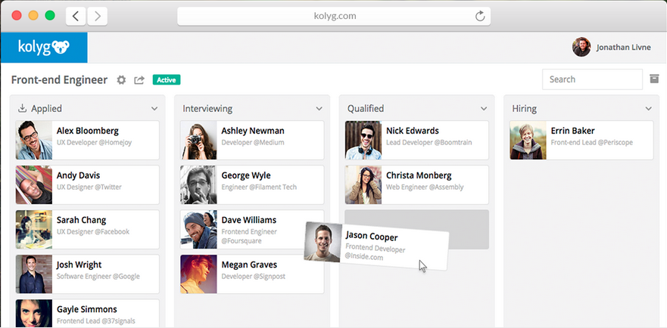Click the share job icon
Image resolution: width=667 pixels, height=328 pixels.
pyautogui.click(x=139, y=80)
